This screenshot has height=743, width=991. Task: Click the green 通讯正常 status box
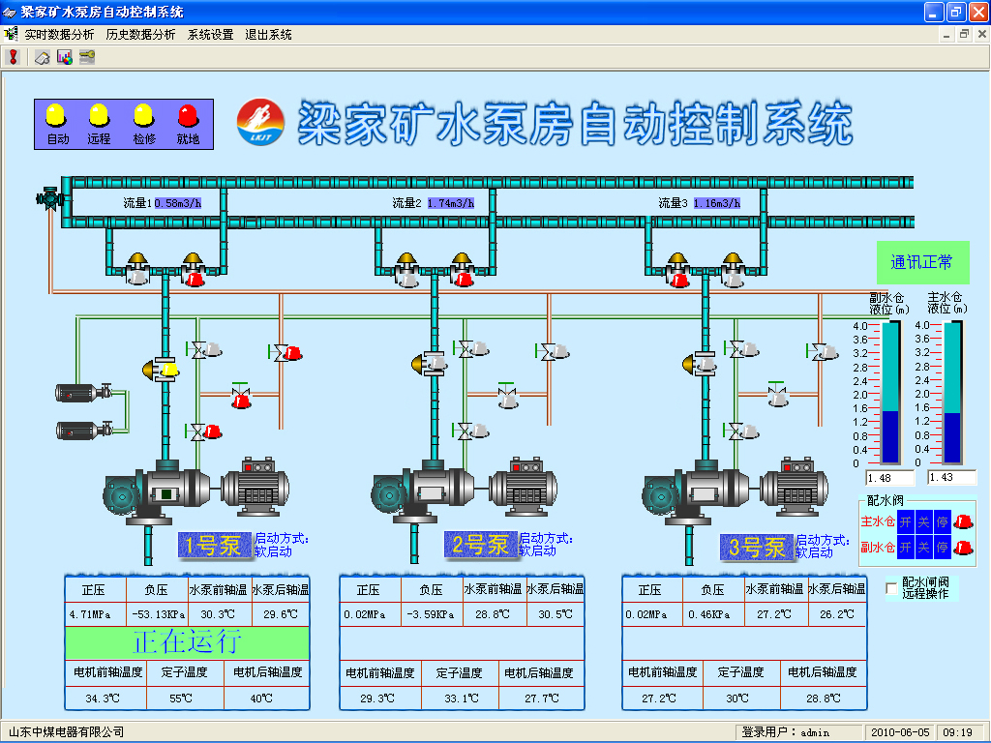[x=921, y=262]
